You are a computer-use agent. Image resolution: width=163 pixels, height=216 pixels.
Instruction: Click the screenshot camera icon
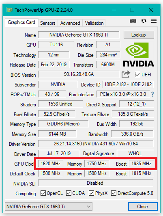click(133, 21)
